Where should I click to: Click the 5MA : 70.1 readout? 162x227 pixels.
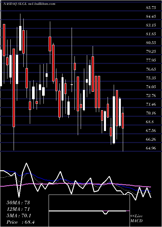click(19, 216)
